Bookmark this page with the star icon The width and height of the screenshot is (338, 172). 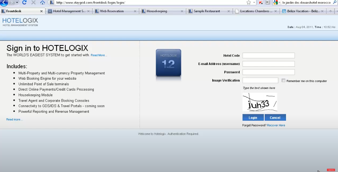click(249, 3)
